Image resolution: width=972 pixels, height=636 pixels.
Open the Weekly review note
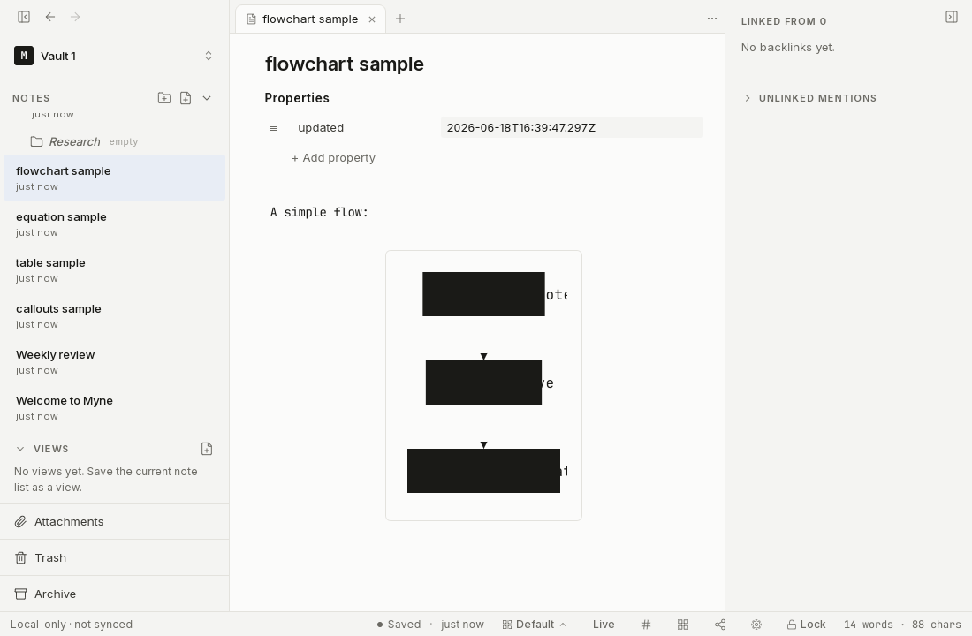click(114, 361)
